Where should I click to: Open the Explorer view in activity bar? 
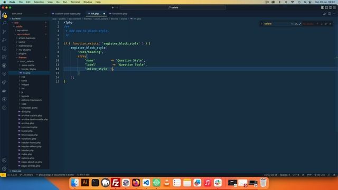pyautogui.click(x=4, y=15)
